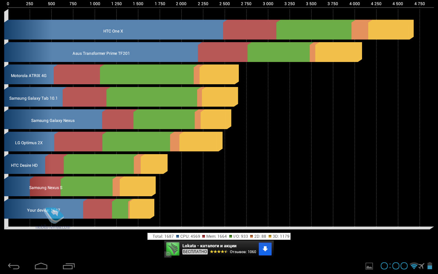Click the '3 000' axis value
Viewport: 438px width, 274px height.
[268, 4]
